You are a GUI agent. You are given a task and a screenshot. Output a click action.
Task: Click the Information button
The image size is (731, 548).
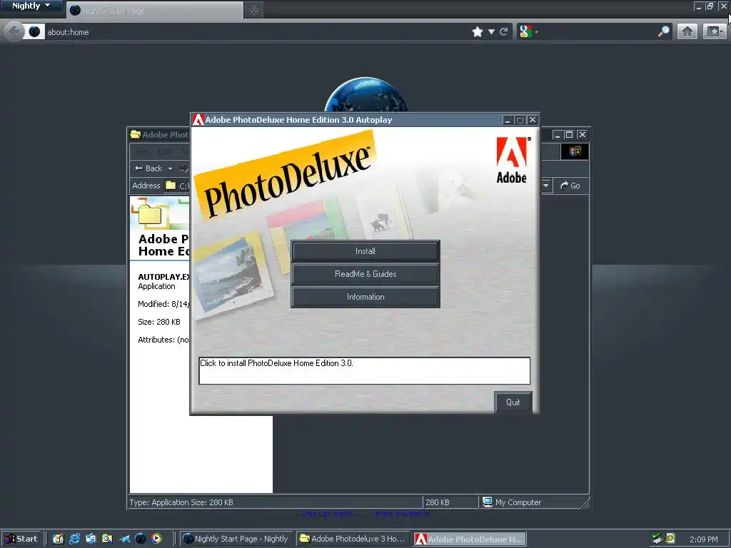pyautogui.click(x=365, y=297)
